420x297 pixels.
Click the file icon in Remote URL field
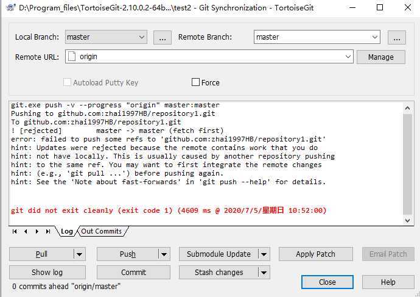coord(71,57)
